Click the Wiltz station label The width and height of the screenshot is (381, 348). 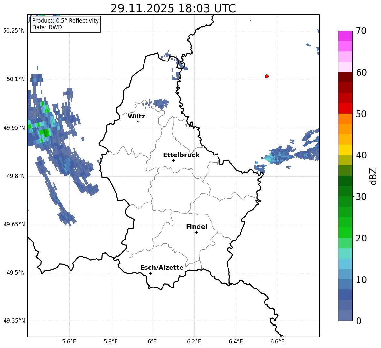click(x=136, y=117)
